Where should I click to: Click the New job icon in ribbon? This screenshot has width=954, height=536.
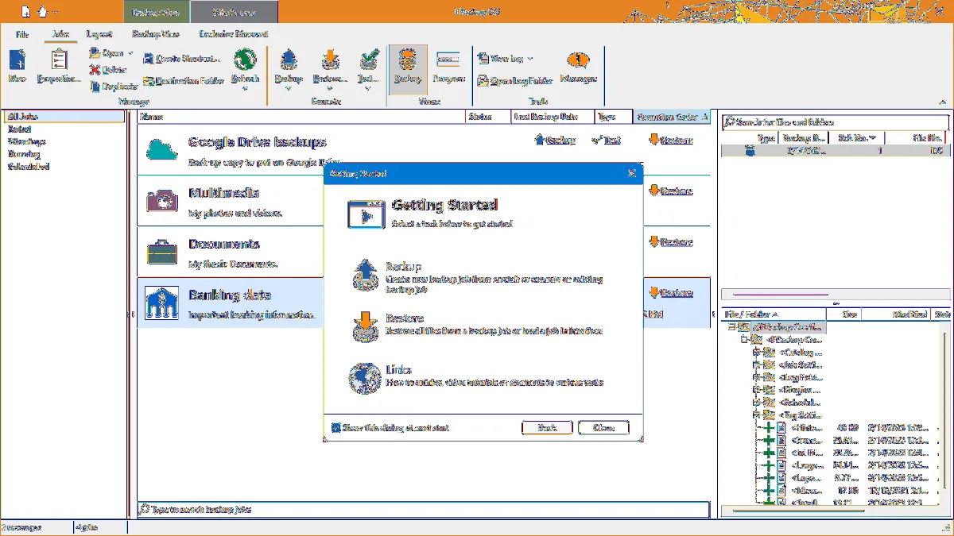click(17, 60)
